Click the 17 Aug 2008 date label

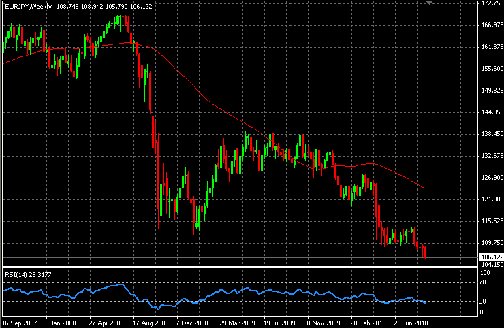tap(151, 323)
